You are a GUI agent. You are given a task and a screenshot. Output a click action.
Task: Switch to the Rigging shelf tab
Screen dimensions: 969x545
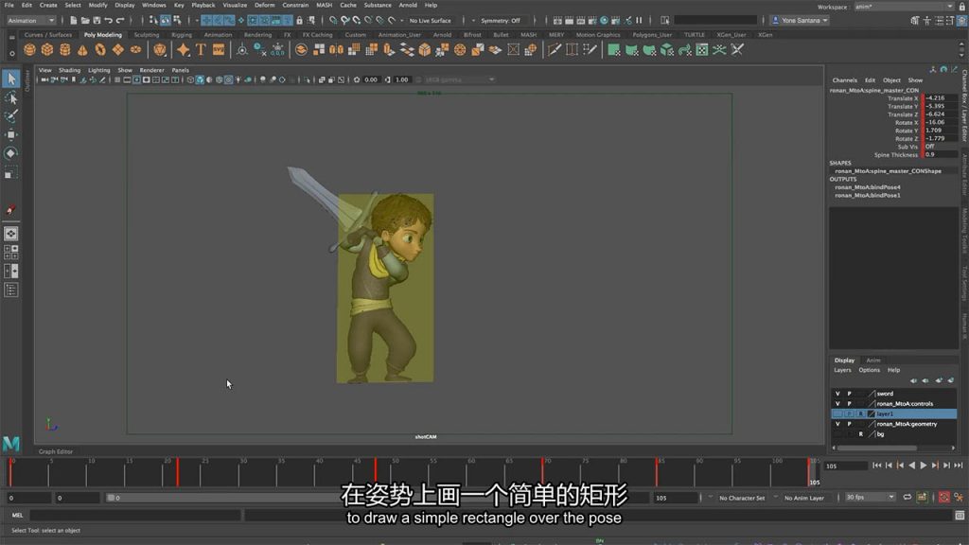[x=182, y=35]
